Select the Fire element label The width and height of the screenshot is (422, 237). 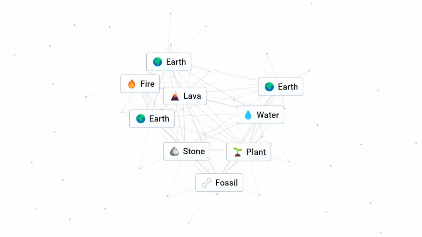147,84
